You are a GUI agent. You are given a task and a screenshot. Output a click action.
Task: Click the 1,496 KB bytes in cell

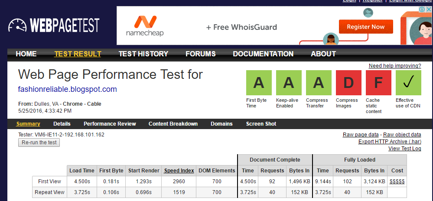click(299, 182)
